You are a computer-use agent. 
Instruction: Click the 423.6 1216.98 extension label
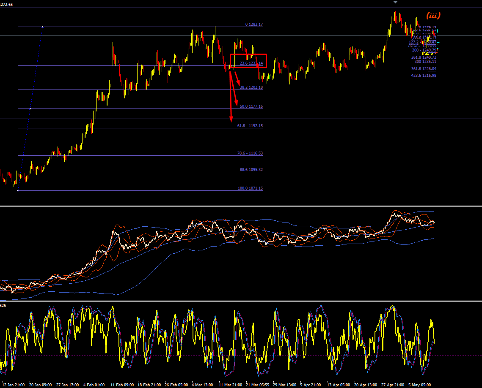point(424,76)
